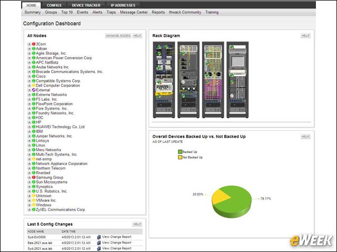View Change Report for Bas-2621.aus.lab
This screenshot has width=337, height=252.
point(116,243)
